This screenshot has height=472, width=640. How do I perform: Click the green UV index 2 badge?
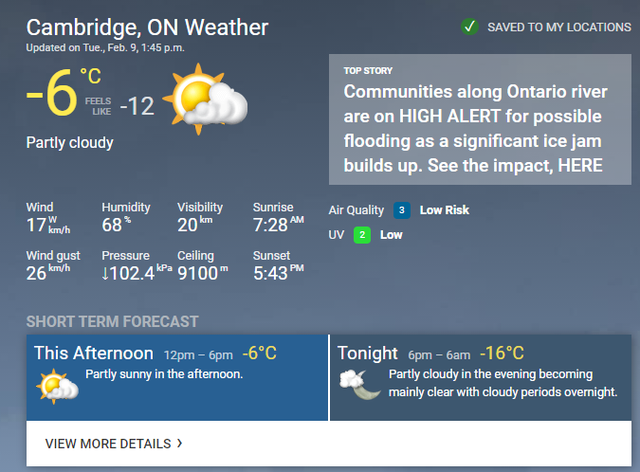362,235
